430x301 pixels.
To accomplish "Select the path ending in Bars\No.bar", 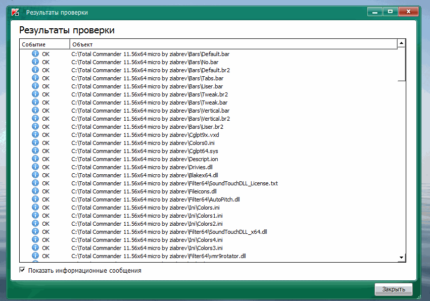I will coord(145,62).
